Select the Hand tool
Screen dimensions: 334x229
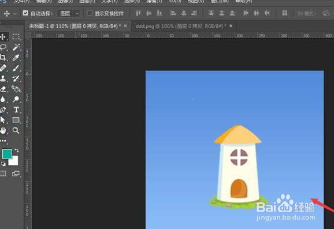click(x=3, y=130)
